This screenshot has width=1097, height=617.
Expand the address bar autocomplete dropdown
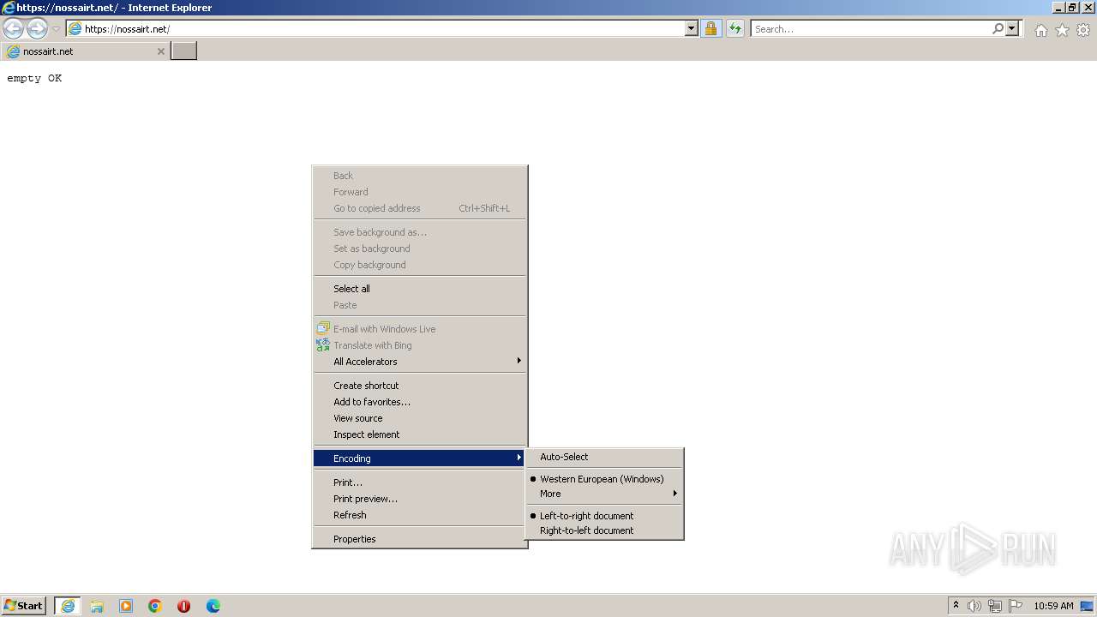tap(692, 28)
